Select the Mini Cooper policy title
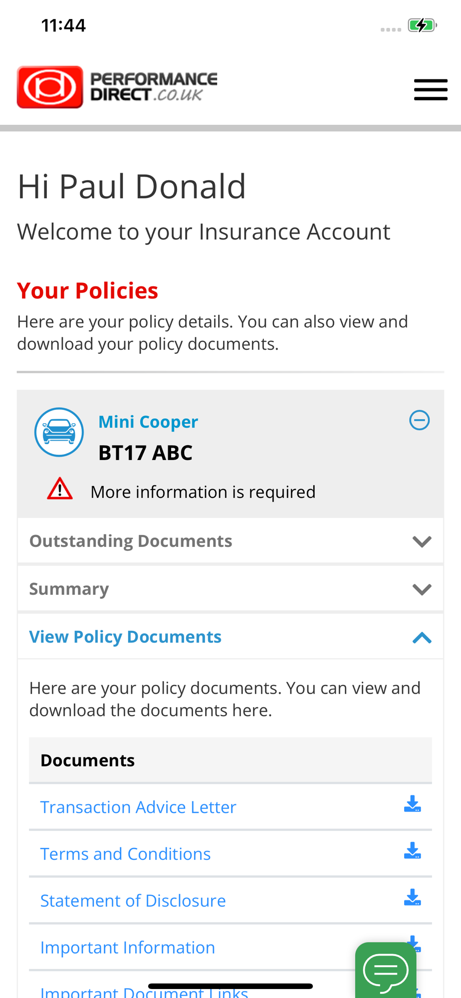 [x=148, y=422]
